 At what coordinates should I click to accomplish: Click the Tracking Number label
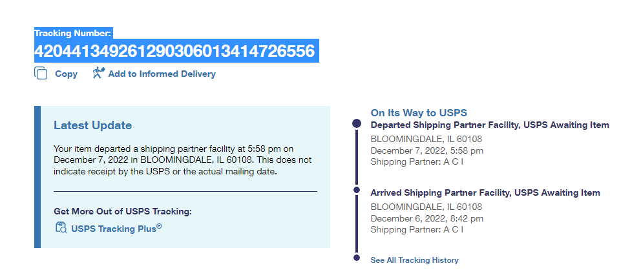pyautogui.click(x=73, y=33)
